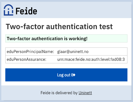133x102 pixels.
Task: Click the 'Log out' text on button
Action: pos(64,75)
